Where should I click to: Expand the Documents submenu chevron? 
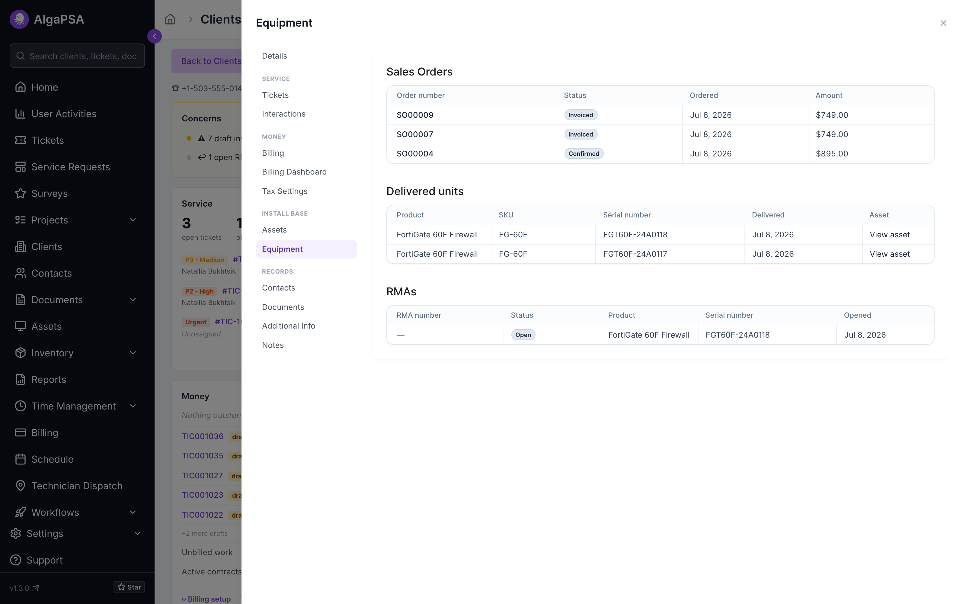(133, 300)
